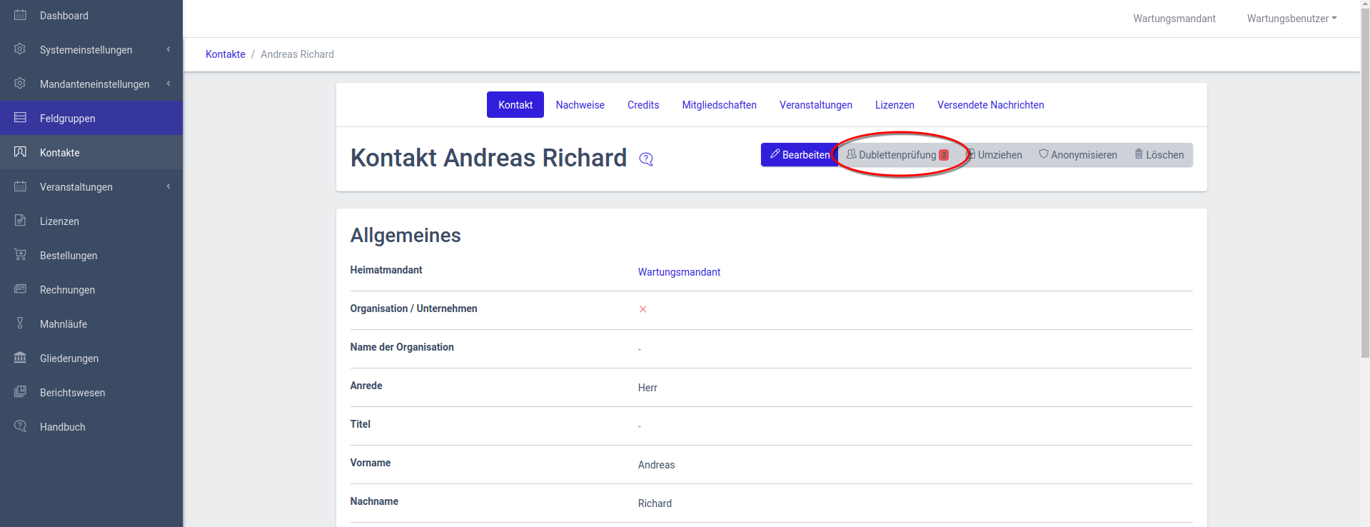The image size is (1370, 527).
Task: Click the help icon beside the contact title
Action: 646,159
